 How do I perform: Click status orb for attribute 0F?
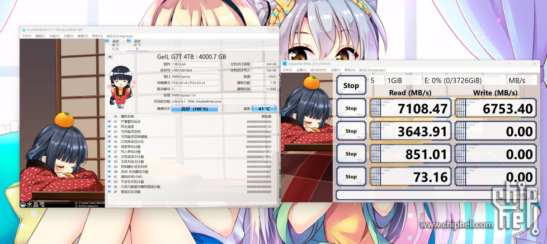(110, 192)
